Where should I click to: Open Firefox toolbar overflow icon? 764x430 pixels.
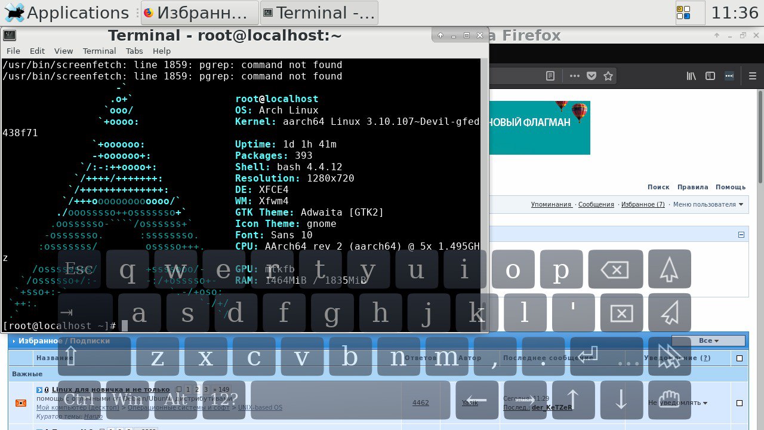tap(729, 76)
